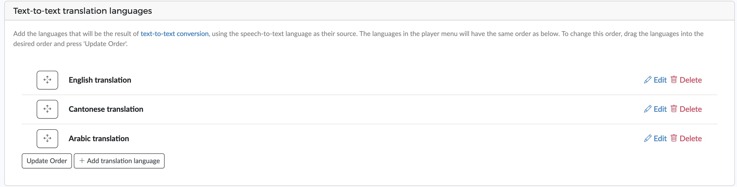Click the plus icon to add language
The image size is (737, 187).
(x=82, y=161)
